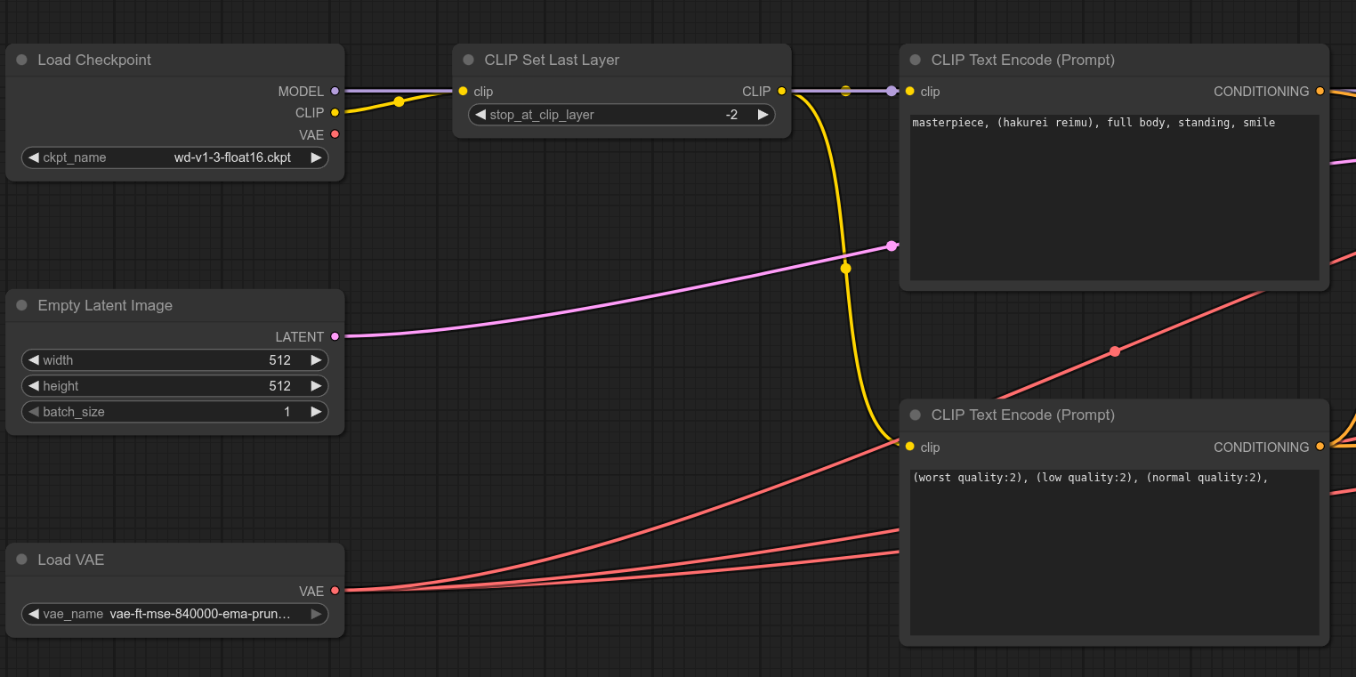Click CONDITIONING output port of the masterpiece prompt node
This screenshot has height=677, width=1356.
1320,91
